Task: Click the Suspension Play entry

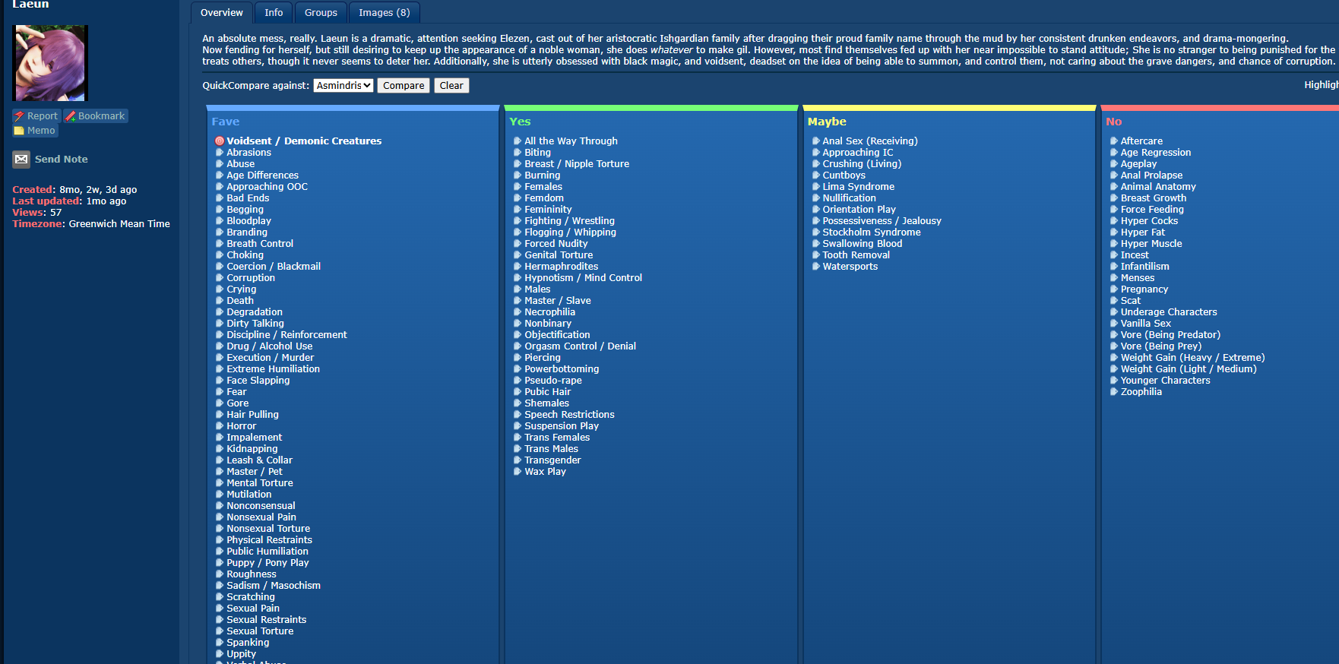Action: (x=562, y=426)
